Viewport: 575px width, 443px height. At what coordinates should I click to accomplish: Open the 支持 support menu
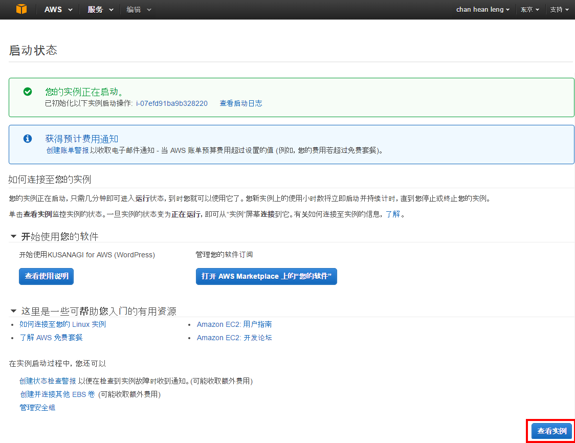tap(559, 10)
